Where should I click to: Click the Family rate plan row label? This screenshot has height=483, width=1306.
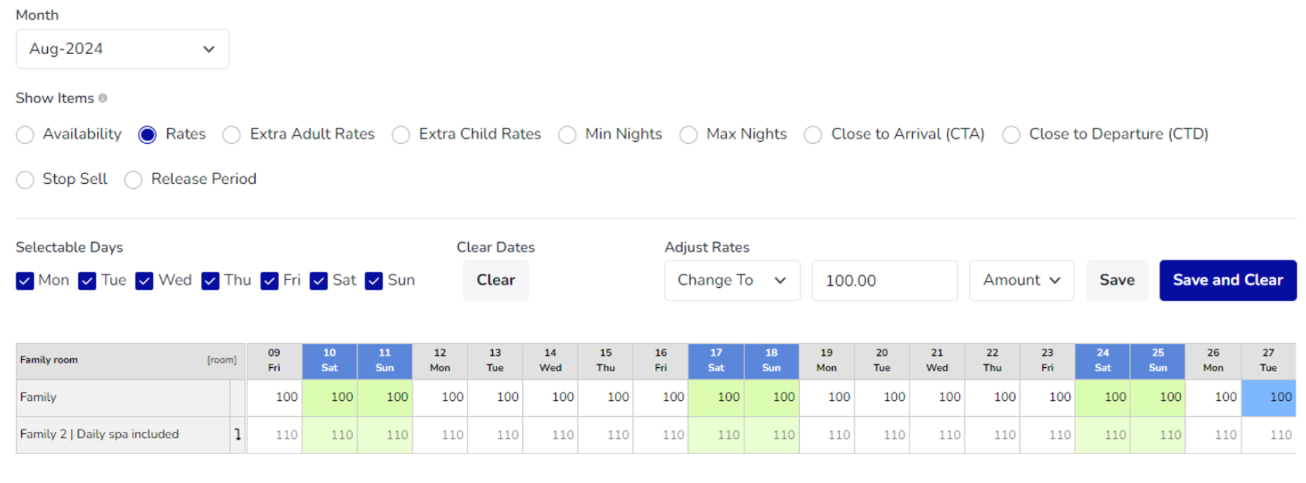coord(38,397)
